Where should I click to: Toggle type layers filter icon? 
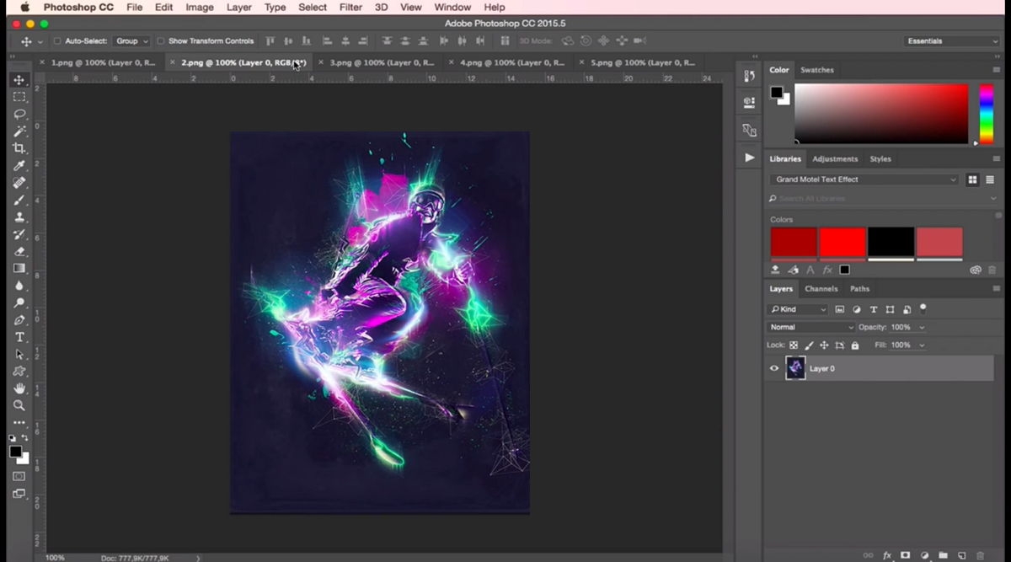[874, 309]
